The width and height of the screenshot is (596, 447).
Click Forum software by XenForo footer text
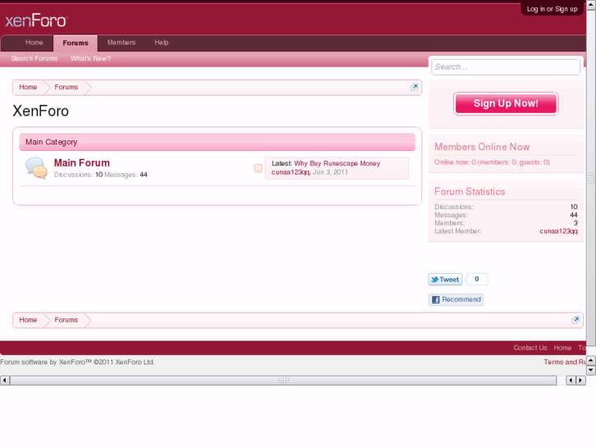77,363
